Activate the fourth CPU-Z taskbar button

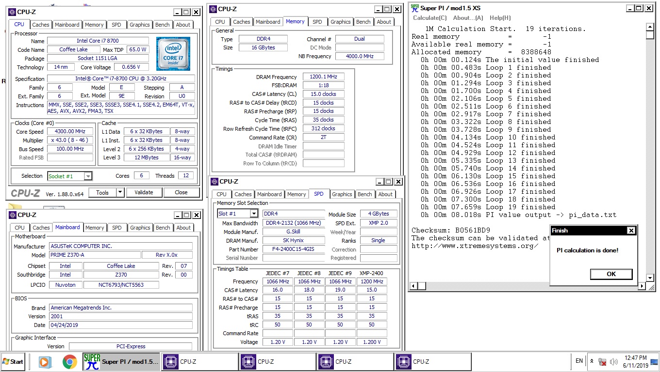click(432, 362)
